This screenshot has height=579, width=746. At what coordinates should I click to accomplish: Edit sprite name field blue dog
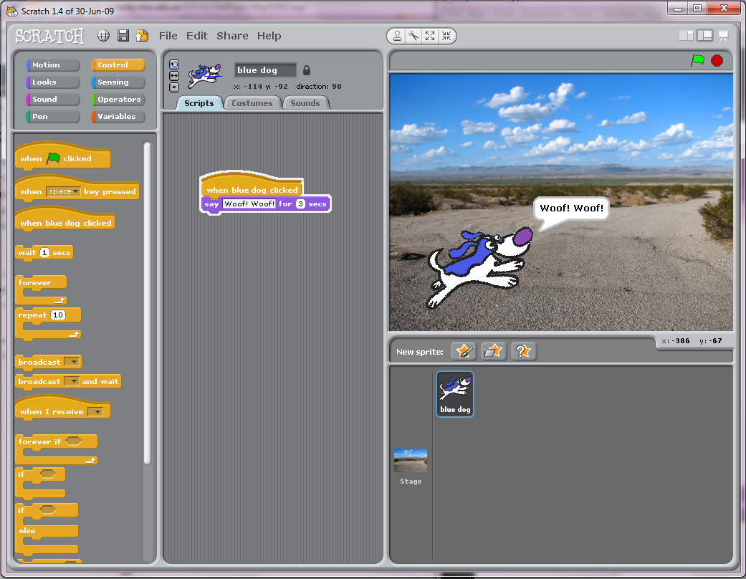click(x=265, y=70)
